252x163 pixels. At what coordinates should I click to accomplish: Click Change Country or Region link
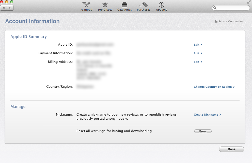coord(214,87)
